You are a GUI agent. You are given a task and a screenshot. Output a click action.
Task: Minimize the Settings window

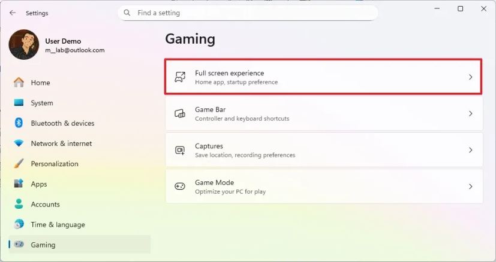pyautogui.click(x=437, y=8)
